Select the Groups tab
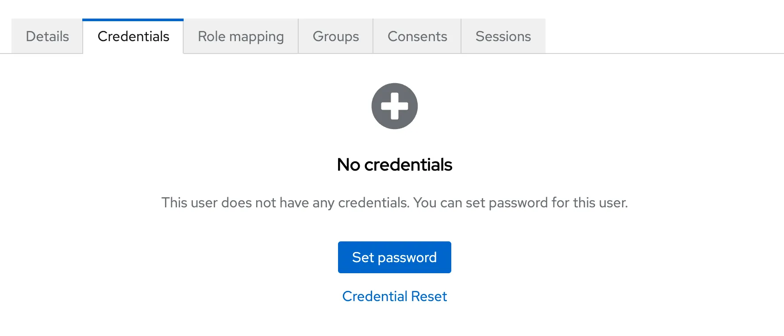784x336 pixels. pyautogui.click(x=335, y=36)
